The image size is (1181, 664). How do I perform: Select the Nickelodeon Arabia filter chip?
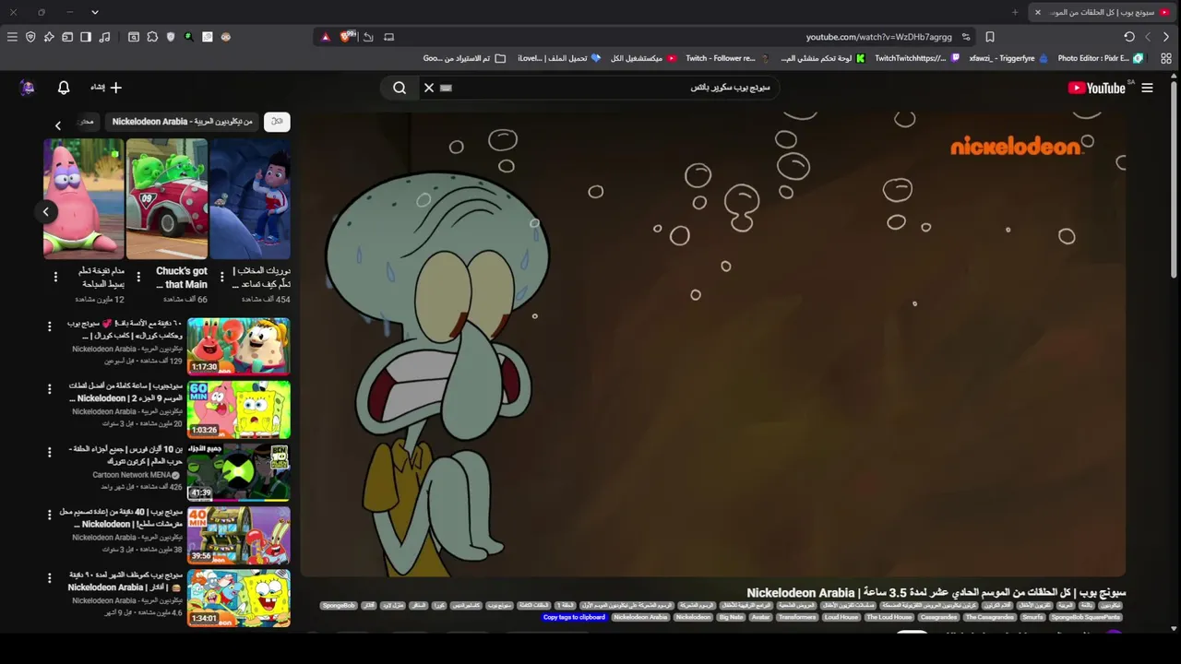[183, 122]
